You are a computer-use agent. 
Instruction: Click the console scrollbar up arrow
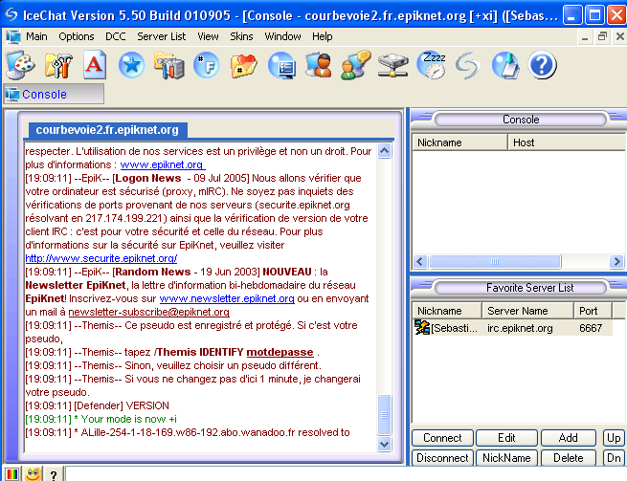[384, 151]
